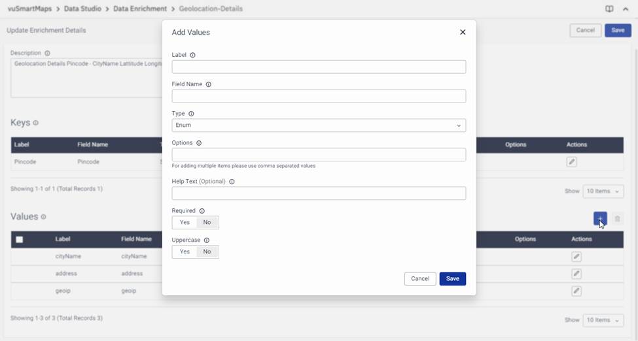Click the info icon beside Help Text
Screen dimensions: 638x341
232,182
